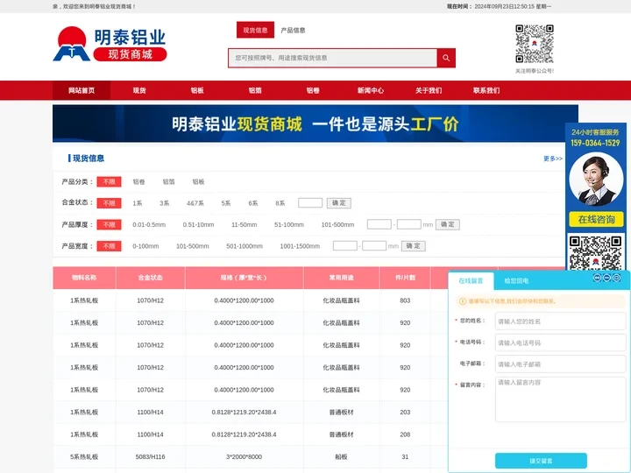Click 确定 button in 产品厚度 row
631x473 pixels.
tap(448, 224)
